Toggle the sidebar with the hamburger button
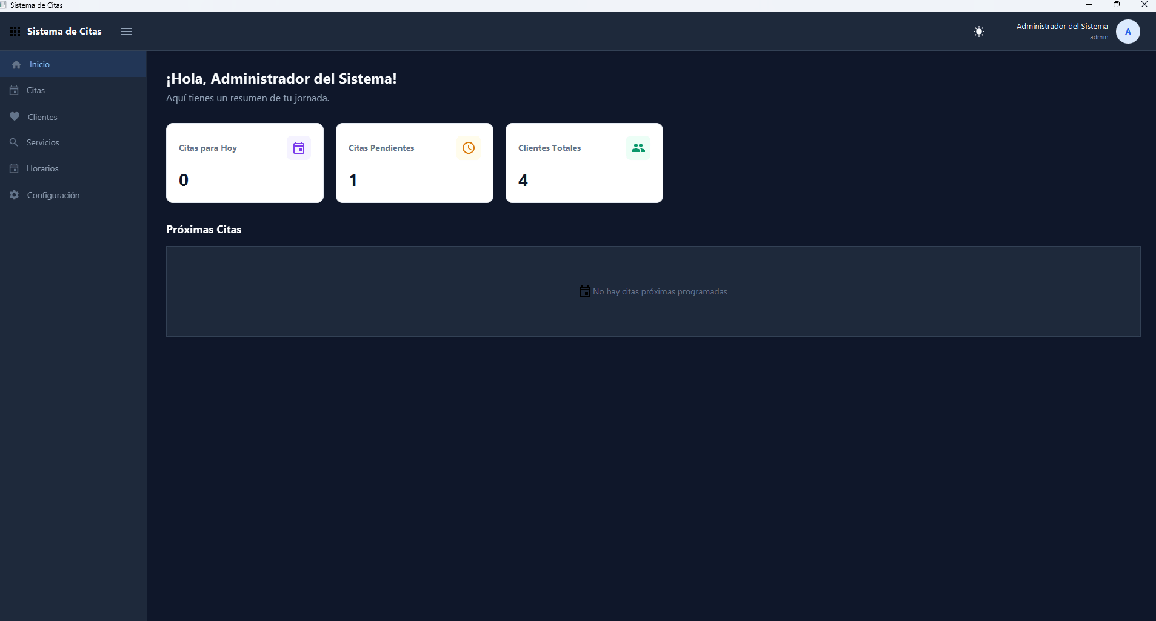Screen dimensions: 1156x621 [x=127, y=31]
